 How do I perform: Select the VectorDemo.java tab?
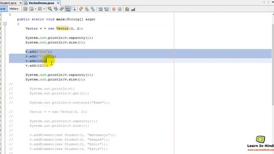(41, 3)
